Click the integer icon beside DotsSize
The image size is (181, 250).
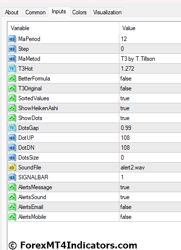[x=12, y=158]
